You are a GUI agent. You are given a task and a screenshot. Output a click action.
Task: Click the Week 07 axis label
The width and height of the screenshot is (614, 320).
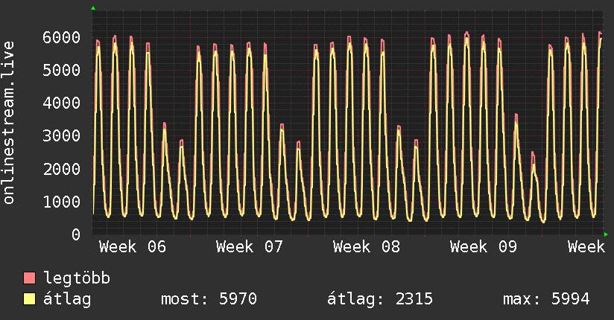pyautogui.click(x=250, y=246)
